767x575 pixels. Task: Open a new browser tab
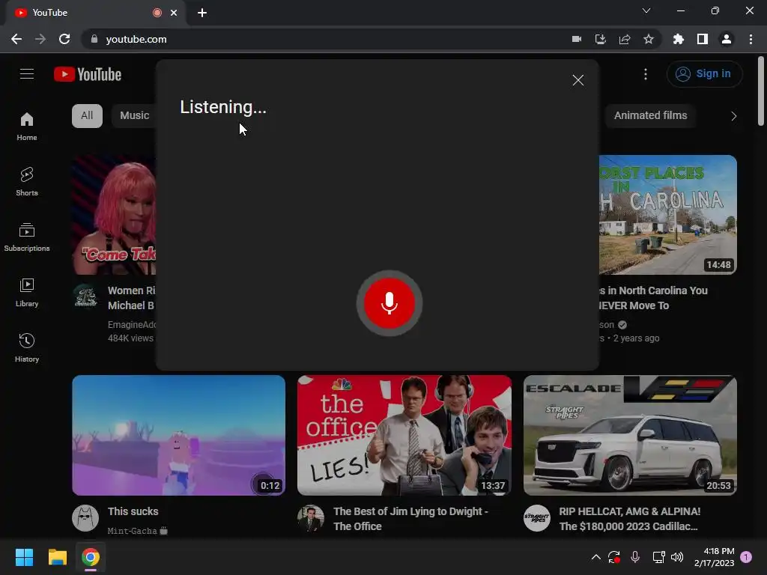pos(202,13)
